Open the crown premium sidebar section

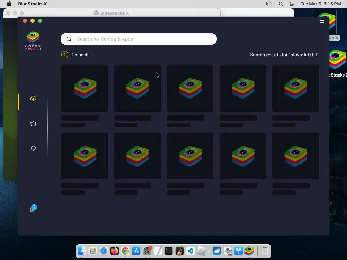pyautogui.click(x=33, y=124)
